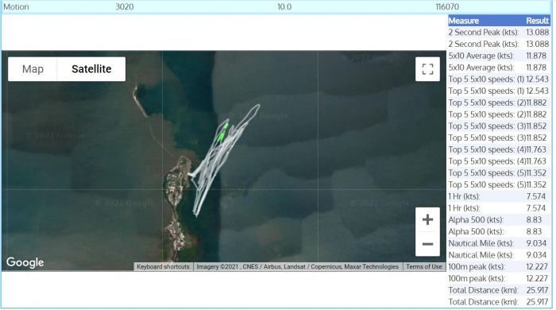Click the Motion row at the top
This screenshot has height=310, width=556.
coord(276,6)
